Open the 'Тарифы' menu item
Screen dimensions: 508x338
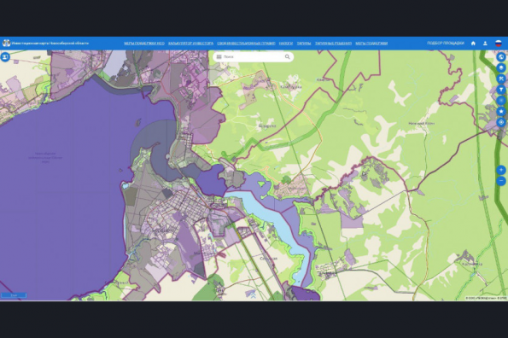click(x=304, y=43)
